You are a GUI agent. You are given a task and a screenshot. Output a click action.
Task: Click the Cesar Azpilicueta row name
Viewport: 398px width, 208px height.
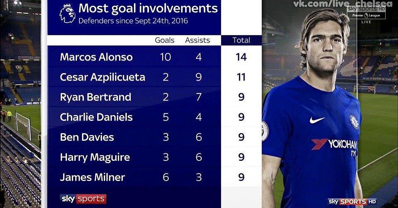[x=102, y=77]
